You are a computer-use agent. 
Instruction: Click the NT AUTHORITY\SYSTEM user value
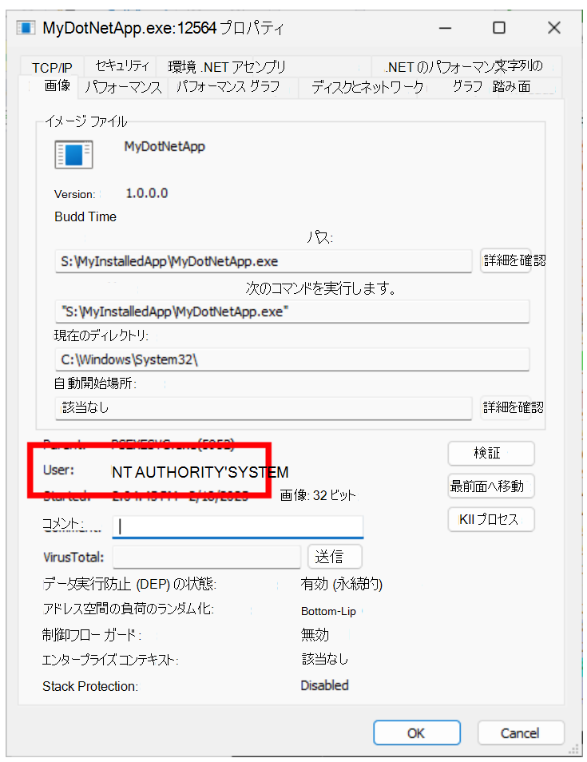(x=200, y=472)
